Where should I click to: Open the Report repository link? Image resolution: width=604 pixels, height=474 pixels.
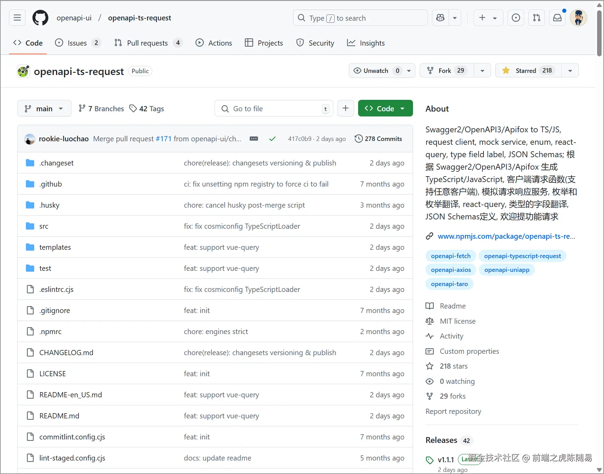click(453, 411)
